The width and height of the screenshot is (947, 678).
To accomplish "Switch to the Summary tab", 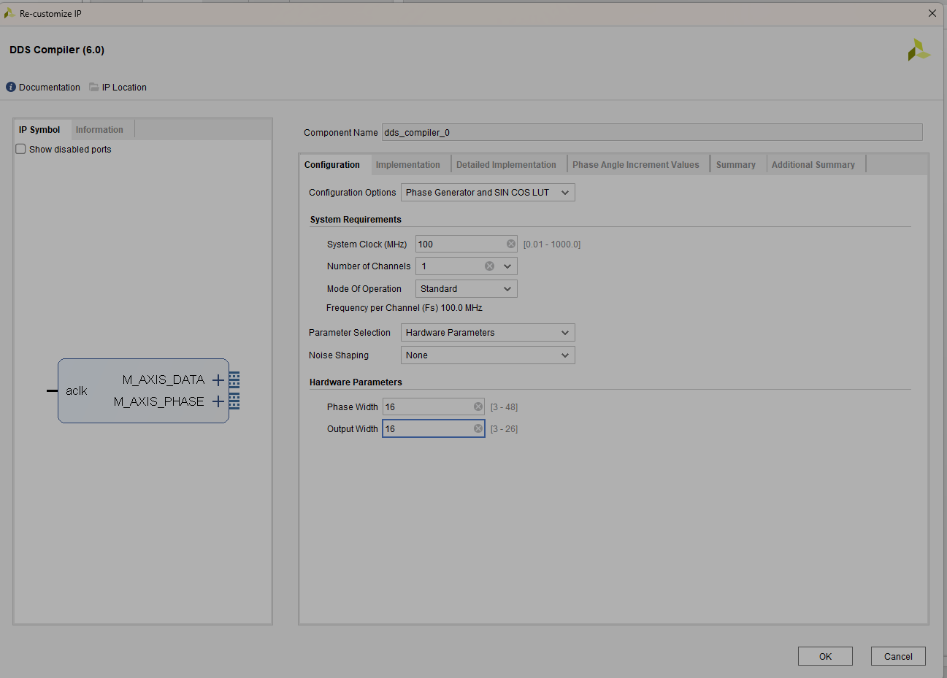I will 736,165.
